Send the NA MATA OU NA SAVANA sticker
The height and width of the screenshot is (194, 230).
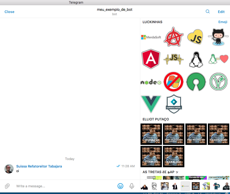tap(218, 178)
